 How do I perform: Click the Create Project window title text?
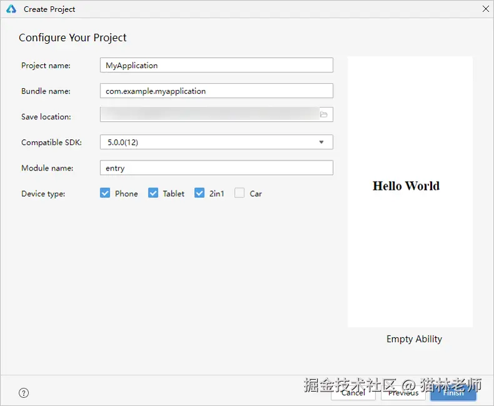(49, 9)
